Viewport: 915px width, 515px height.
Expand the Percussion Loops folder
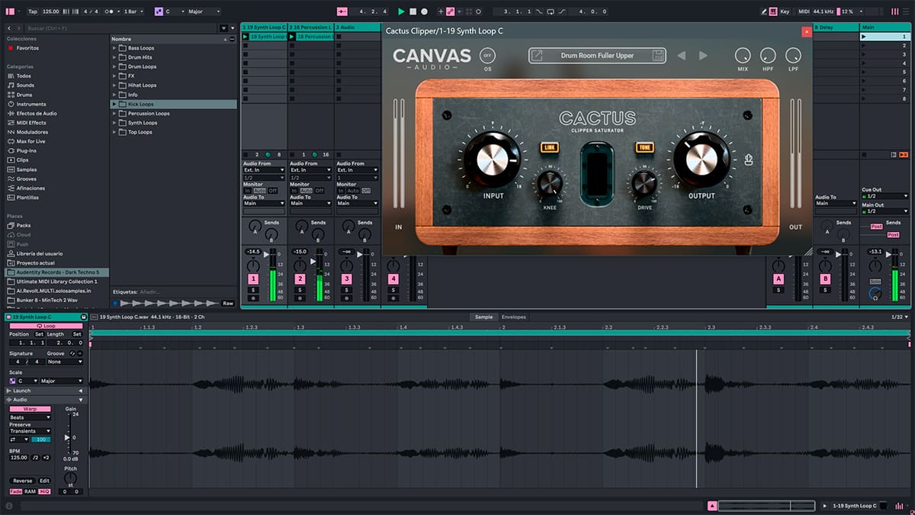point(114,113)
